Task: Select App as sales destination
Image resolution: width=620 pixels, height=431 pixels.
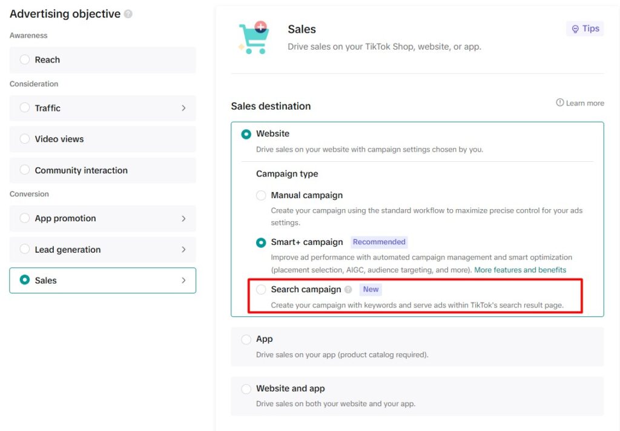Action: pyautogui.click(x=246, y=339)
